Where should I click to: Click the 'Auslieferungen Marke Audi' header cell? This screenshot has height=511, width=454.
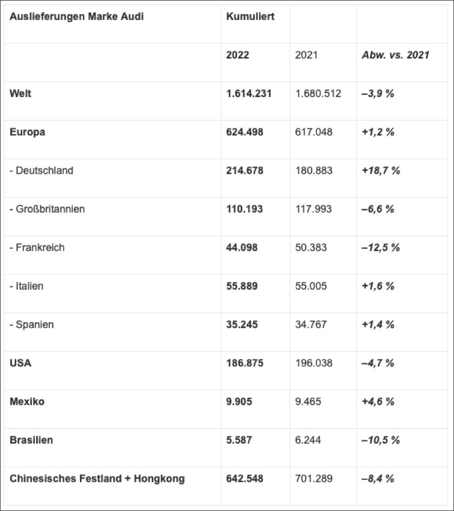(x=77, y=16)
